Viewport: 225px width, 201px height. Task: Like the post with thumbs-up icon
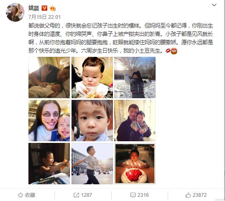(x=188, y=195)
